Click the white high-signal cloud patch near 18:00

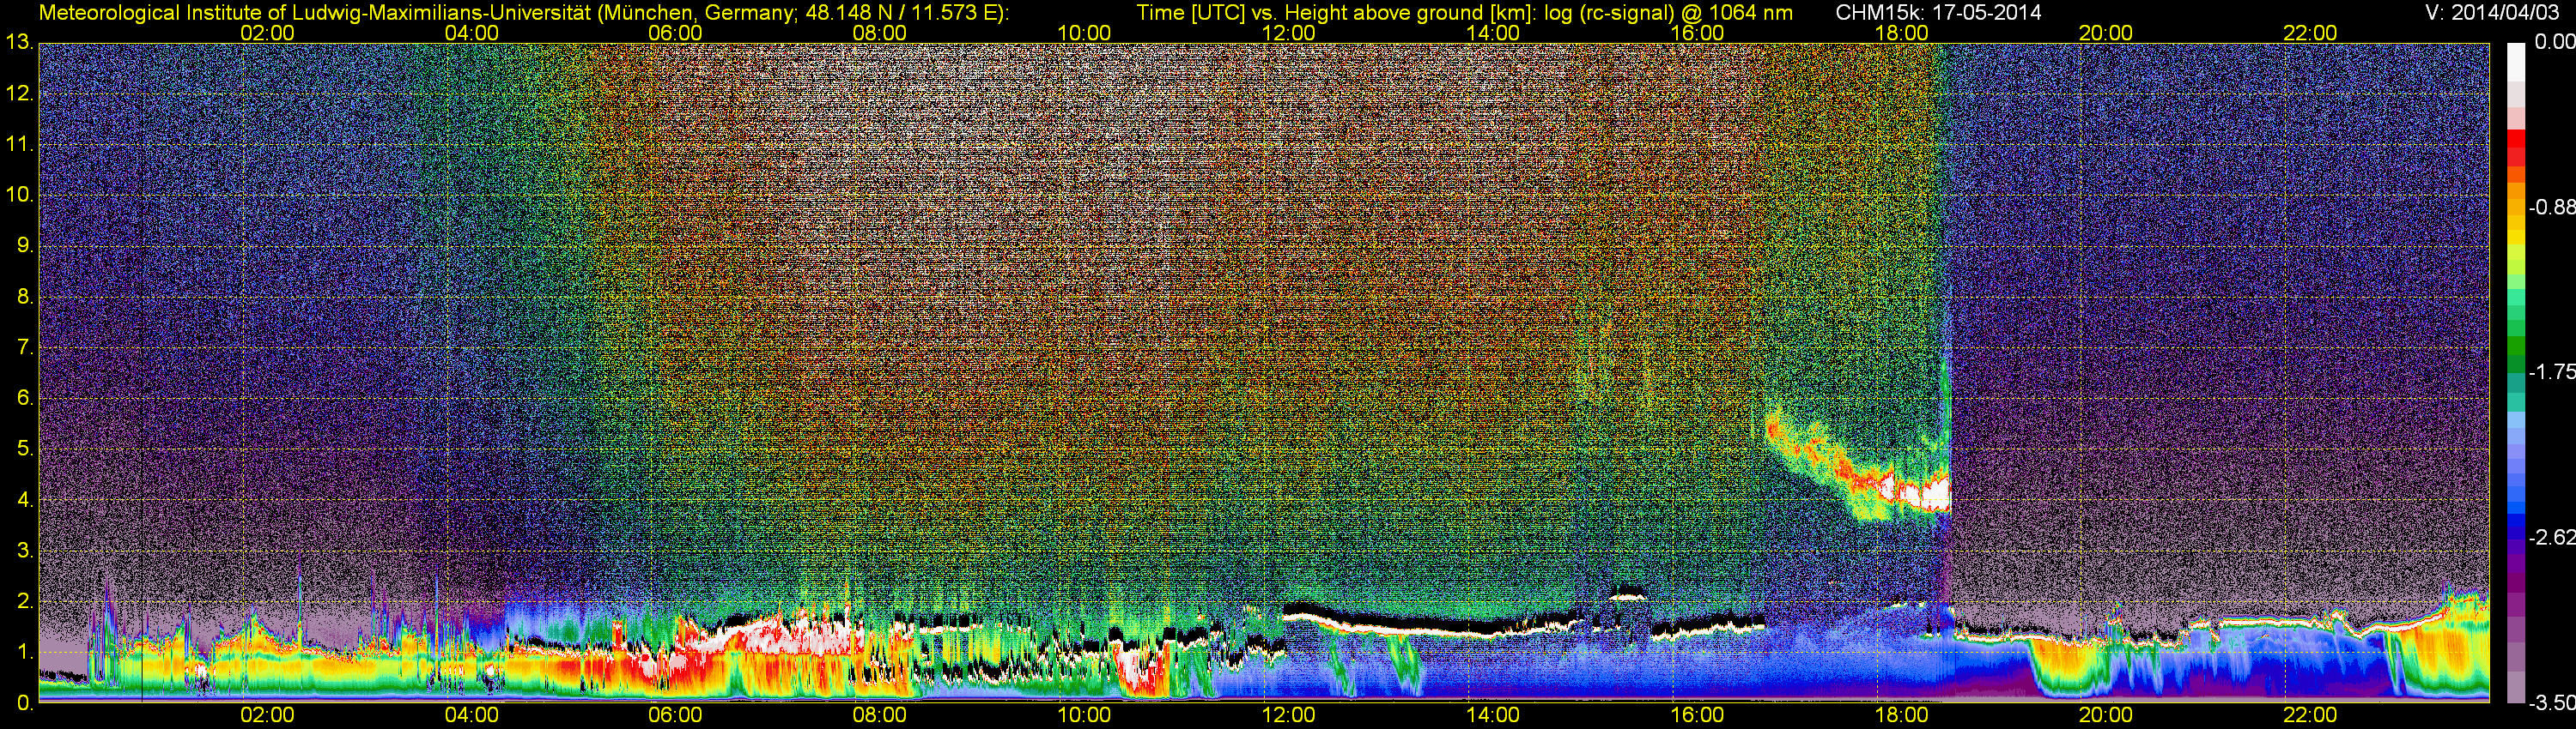(x=1915, y=492)
